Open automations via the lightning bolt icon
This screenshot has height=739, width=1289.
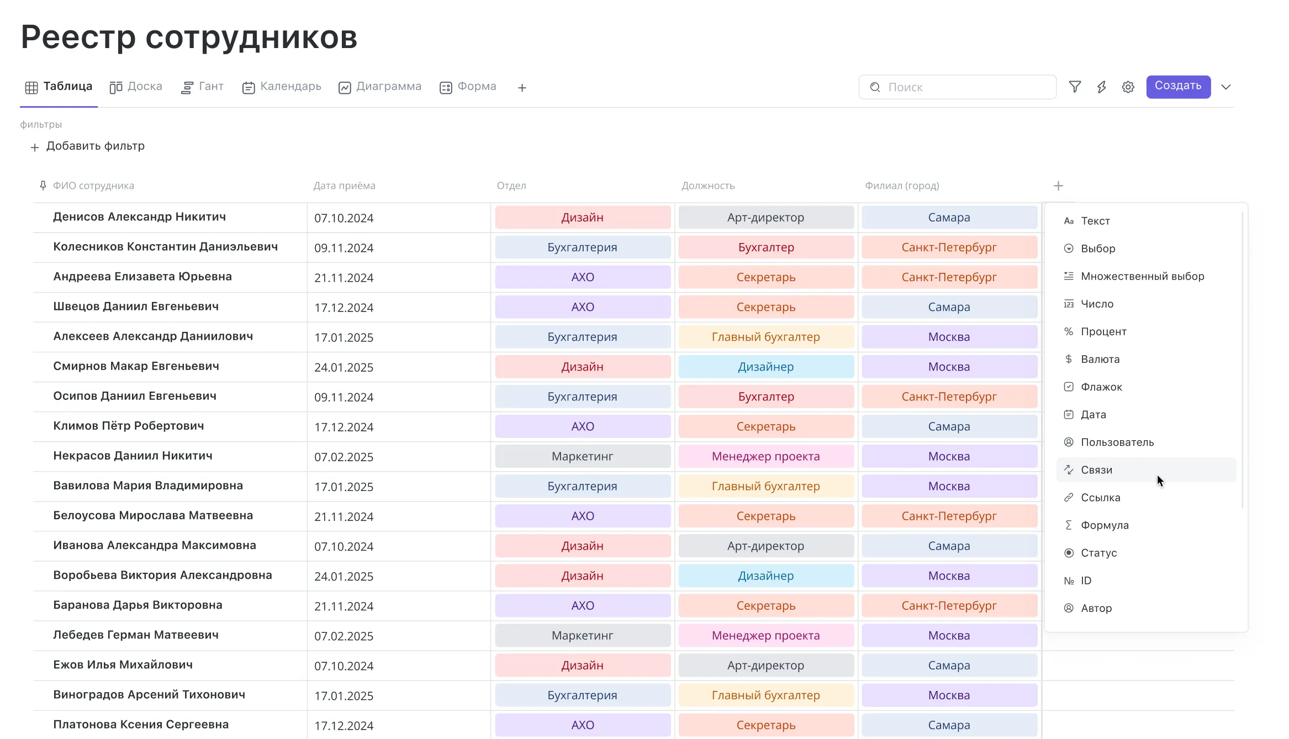pyautogui.click(x=1101, y=87)
